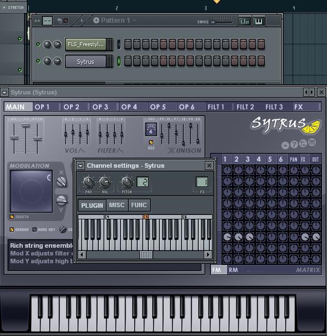Select the FUNC tab in Channel settings
Screen dimensions: 327x336
point(139,205)
